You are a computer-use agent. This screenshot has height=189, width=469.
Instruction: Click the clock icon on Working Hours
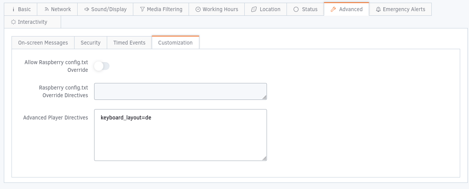(198, 9)
